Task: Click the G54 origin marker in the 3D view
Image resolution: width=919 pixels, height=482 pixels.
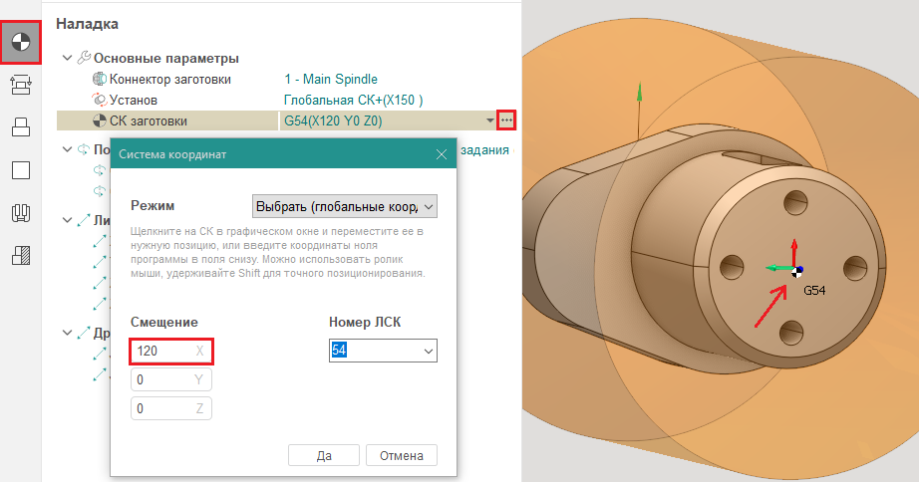Action: tap(799, 270)
